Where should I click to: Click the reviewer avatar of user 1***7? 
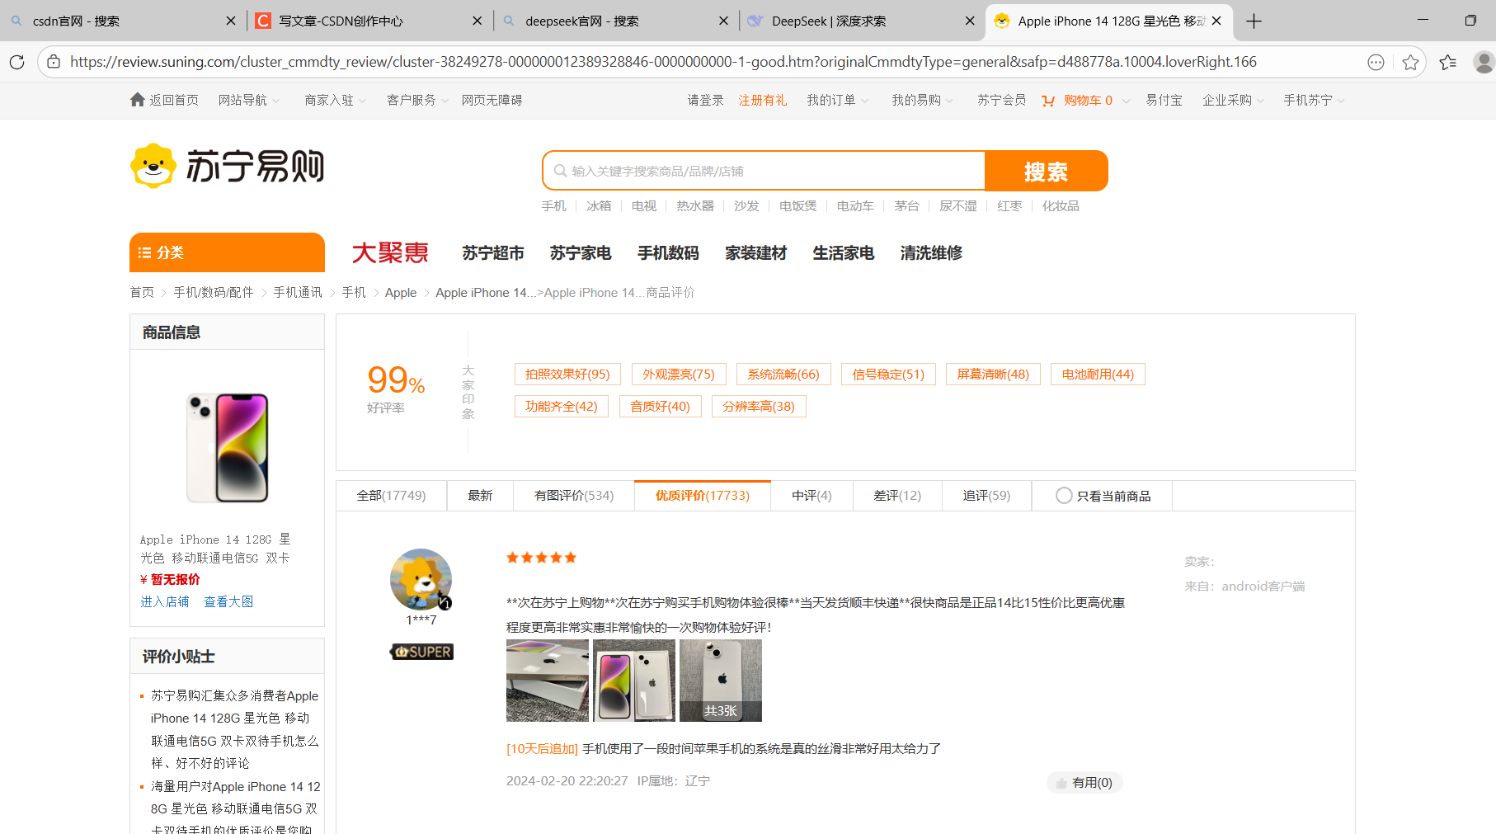point(421,580)
